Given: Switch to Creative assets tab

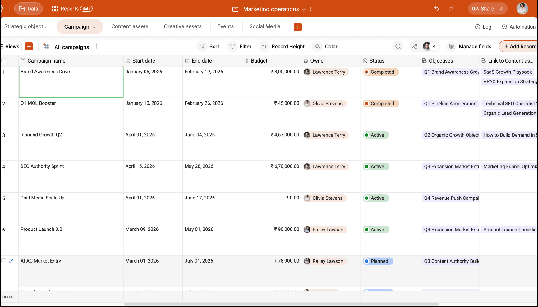Looking at the screenshot, I should 183,26.
